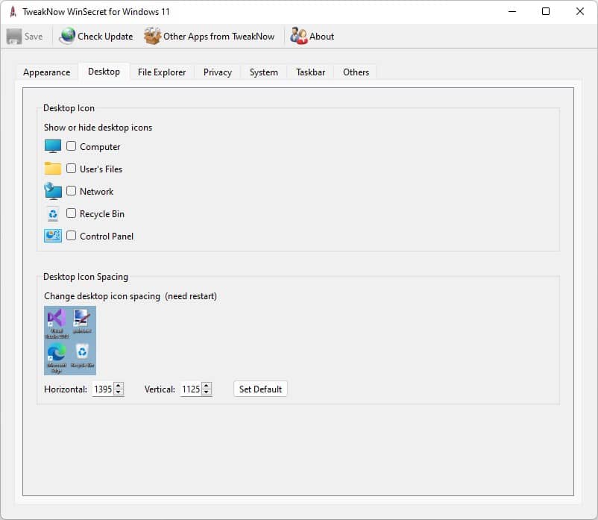Decrease Vertical spacing with the down arrow
598x520 pixels.
pyautogui.click(x=207, y=392)
